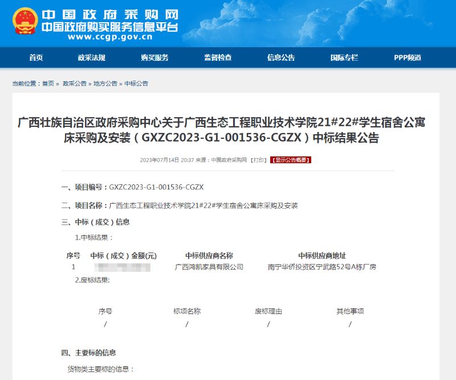The width and height of the screenshot is (456, 380).
Task: Switch to the 信息公告 navigation tab
Action: (x=281, y=57)
